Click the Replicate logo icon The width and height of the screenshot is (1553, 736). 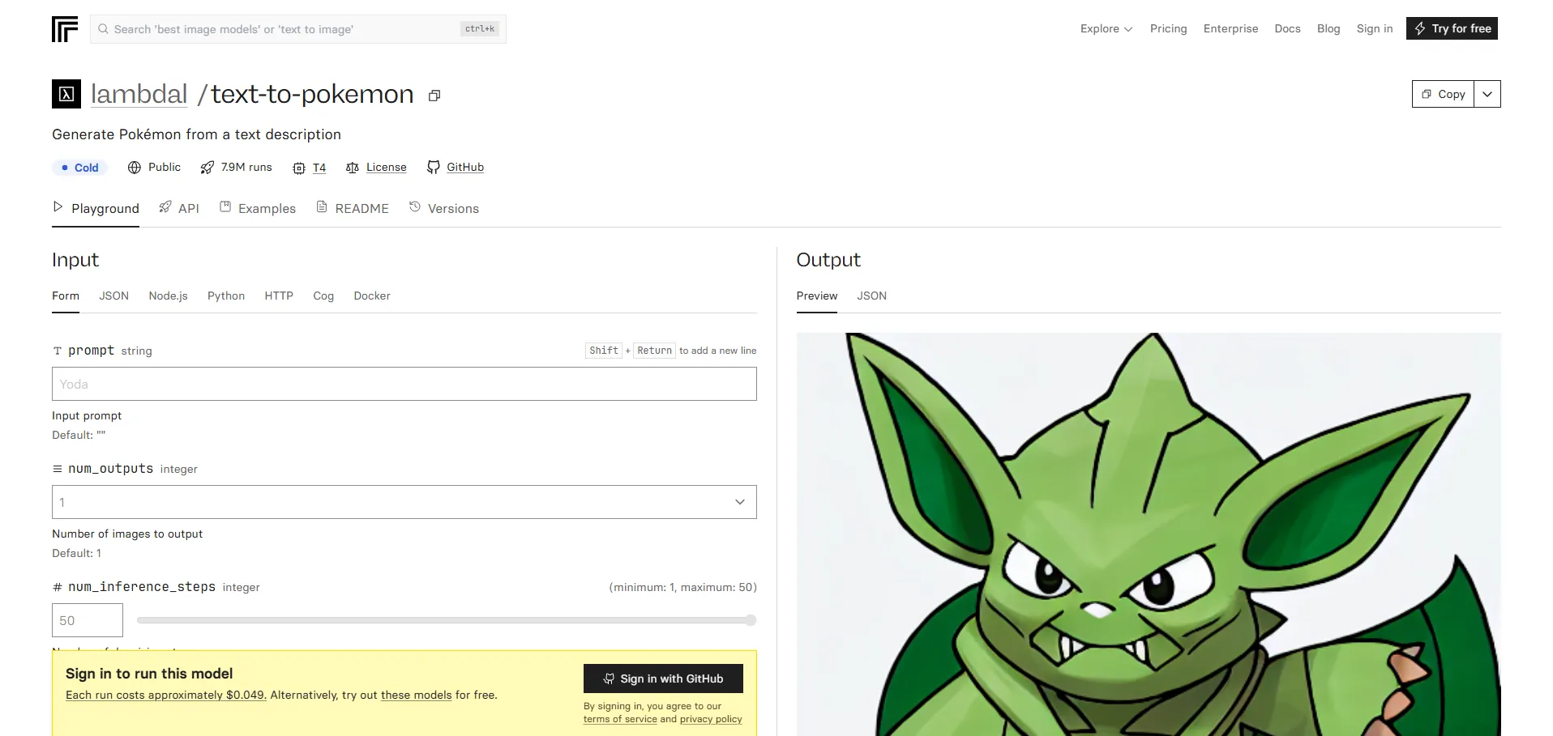click(x=65, y=29)
